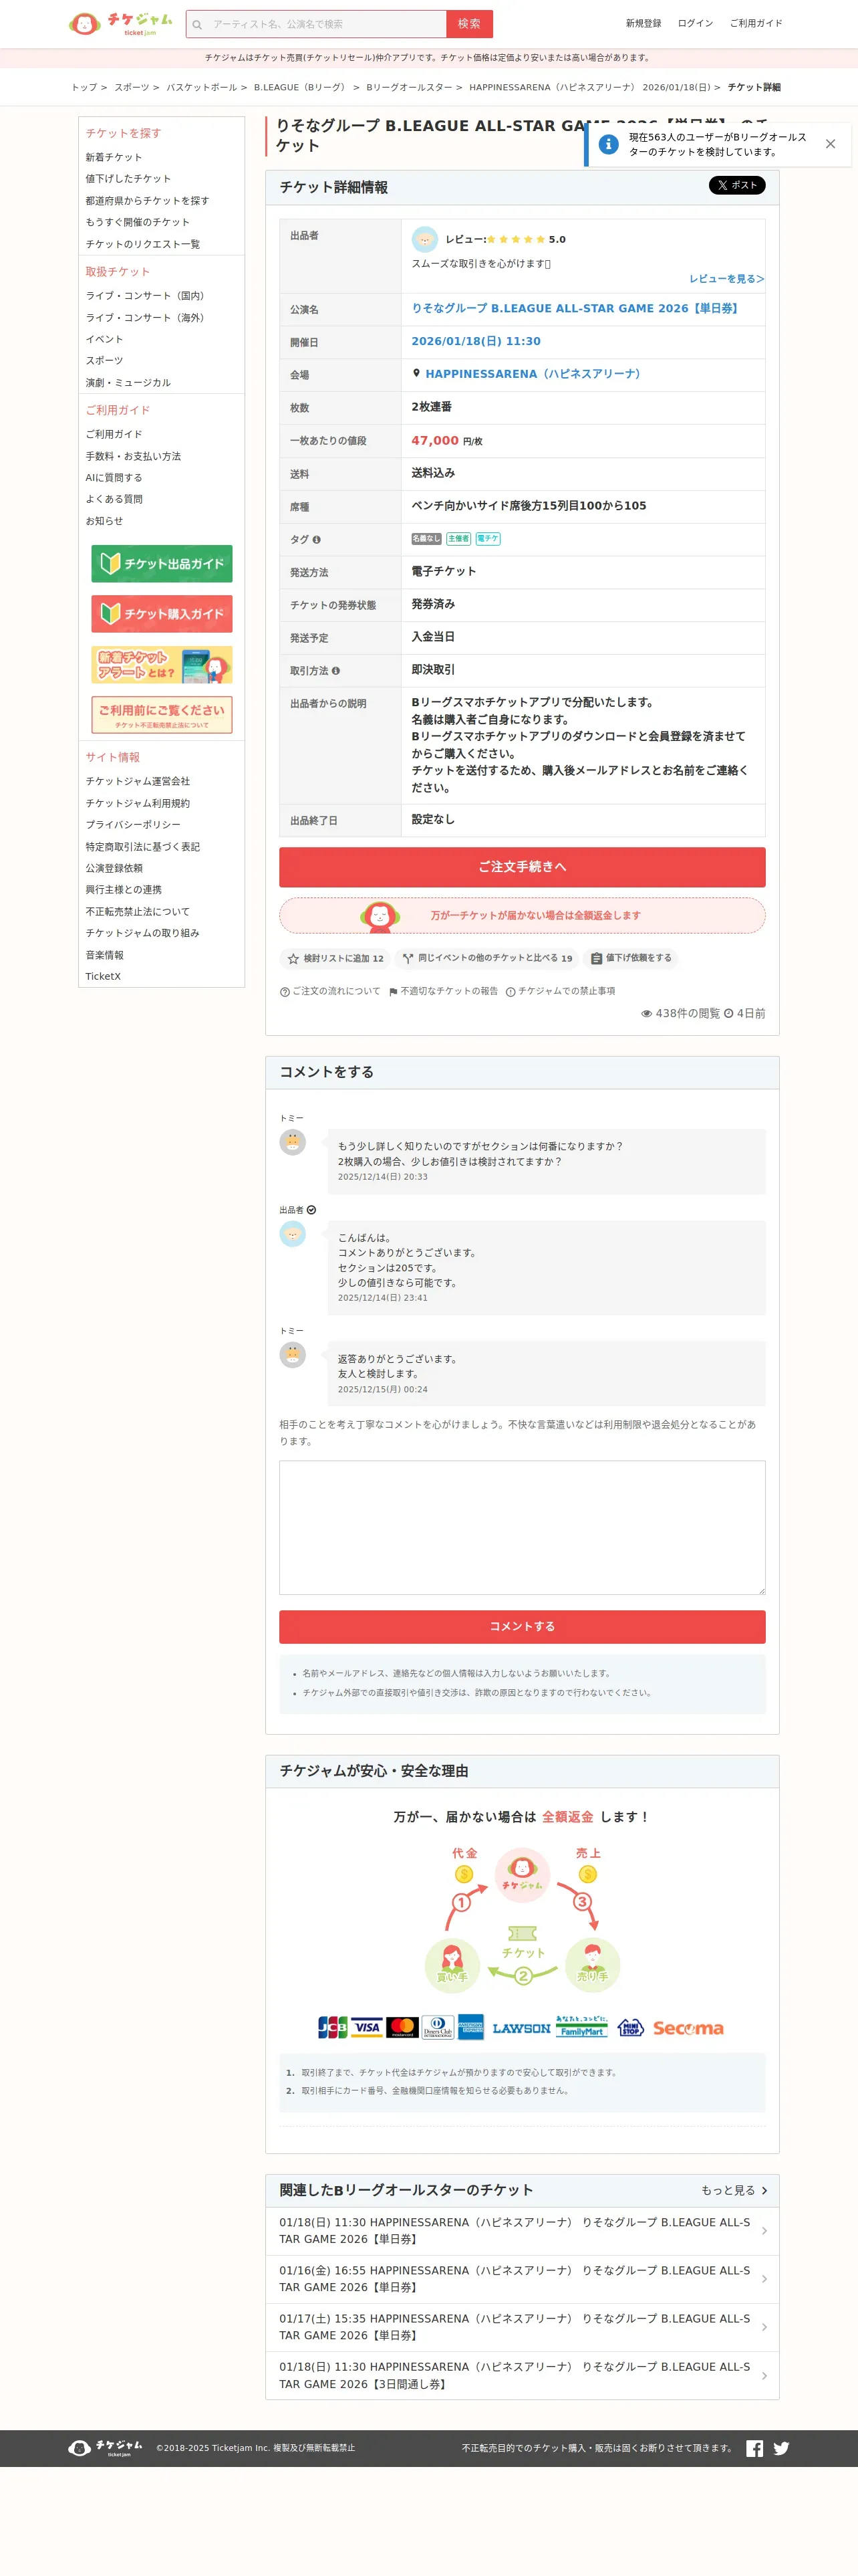The height and width of the screenshot is (2576, 858).
Task: Open ライブ・コンサート（国内） in sidebar
Action: [x=145, y=296]
